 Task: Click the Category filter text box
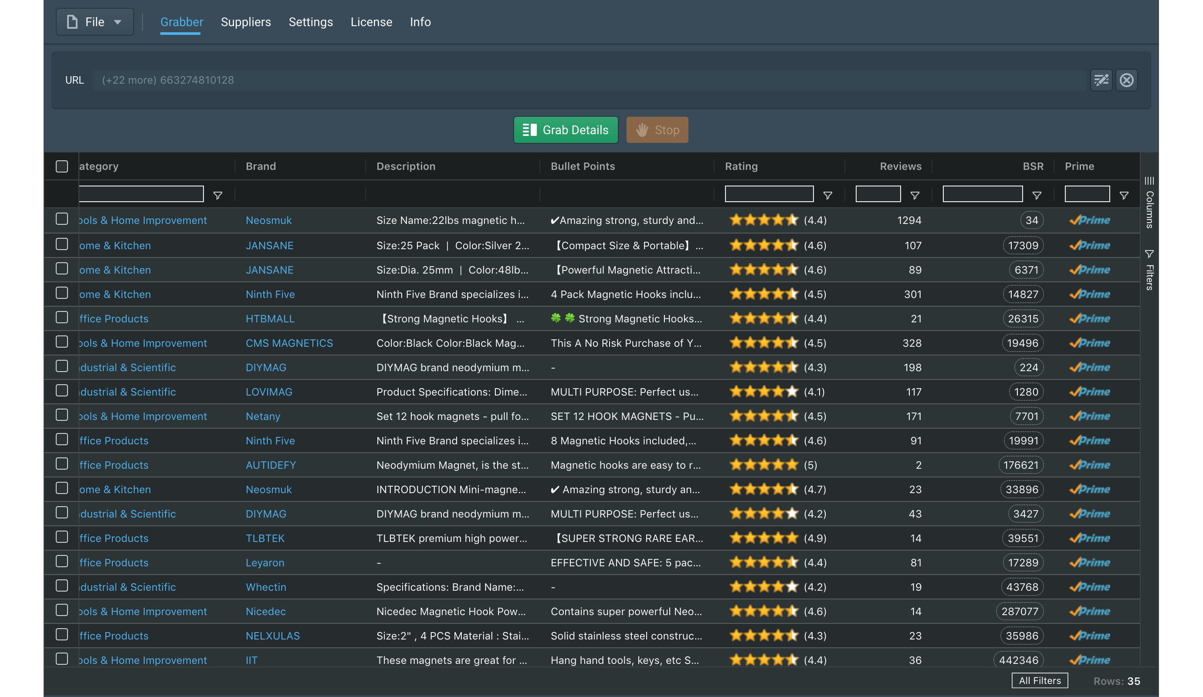141,194
